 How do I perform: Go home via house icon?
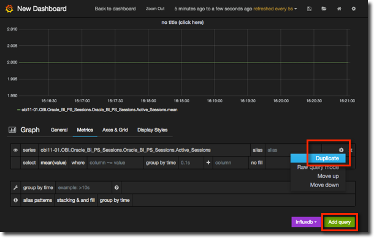click(339, 9)
